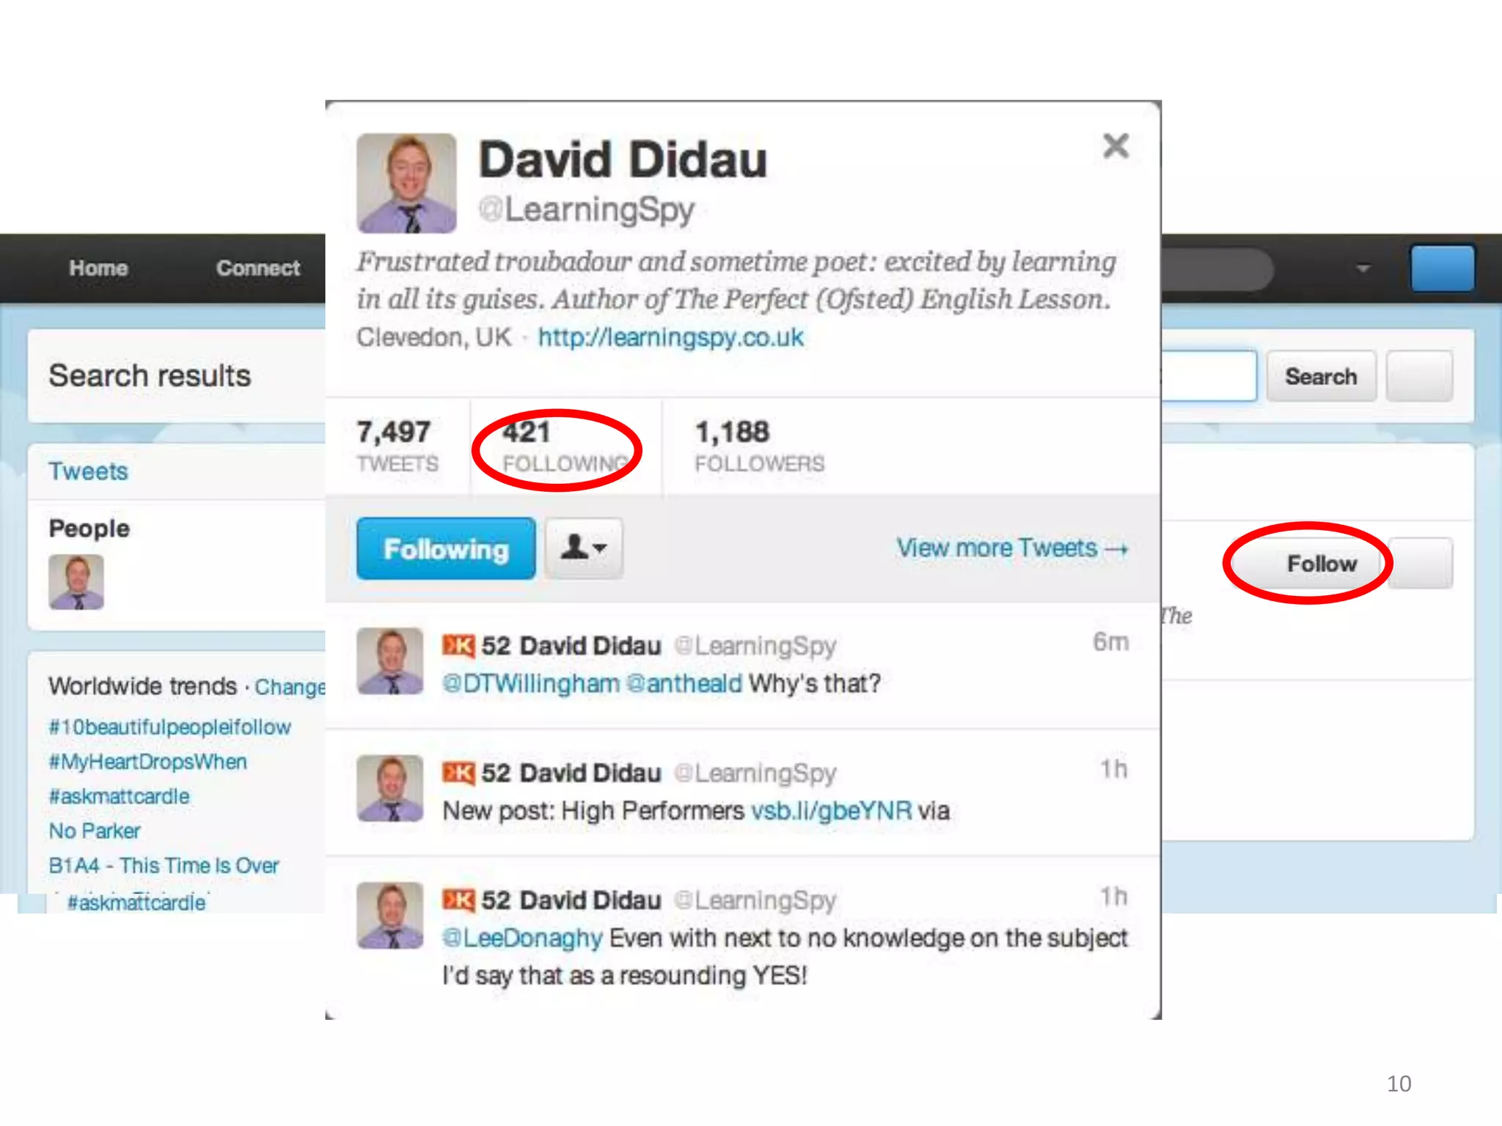Open the #MyHeartDropsWhen trend
1502x1126 pixels.
coord(147,762)
